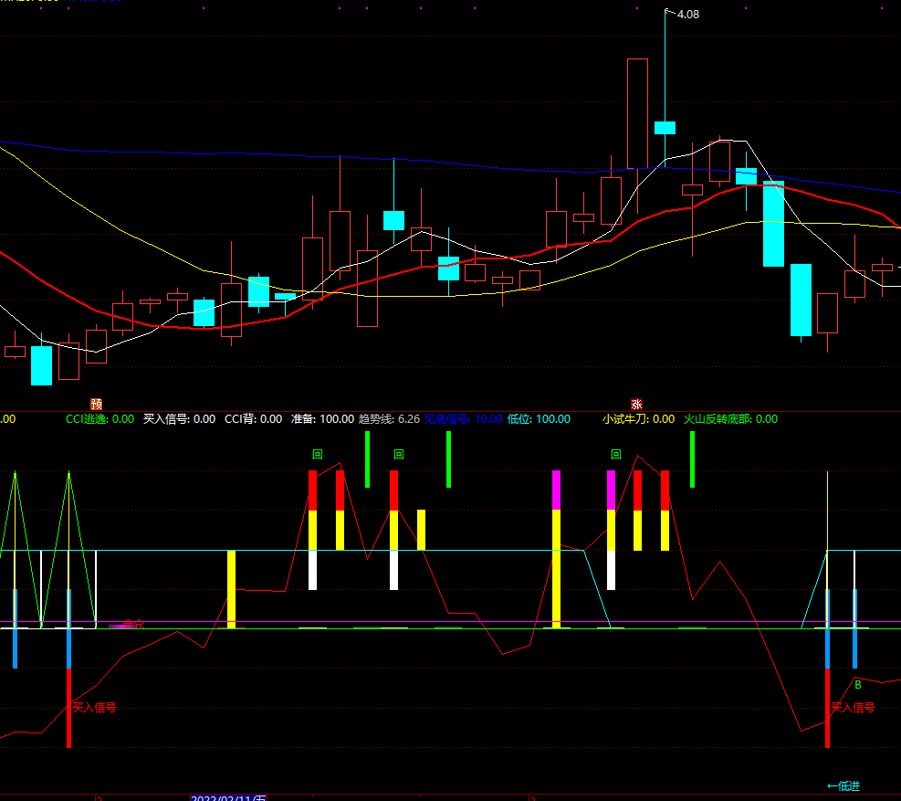Screen dimensions: 901x801
Task: Click the 涨 marker icon below the chart
Action: [636, 405]
